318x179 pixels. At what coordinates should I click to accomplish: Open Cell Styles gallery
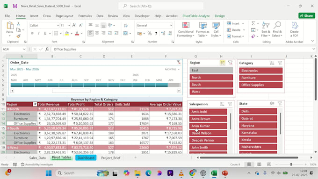[216, 29]
